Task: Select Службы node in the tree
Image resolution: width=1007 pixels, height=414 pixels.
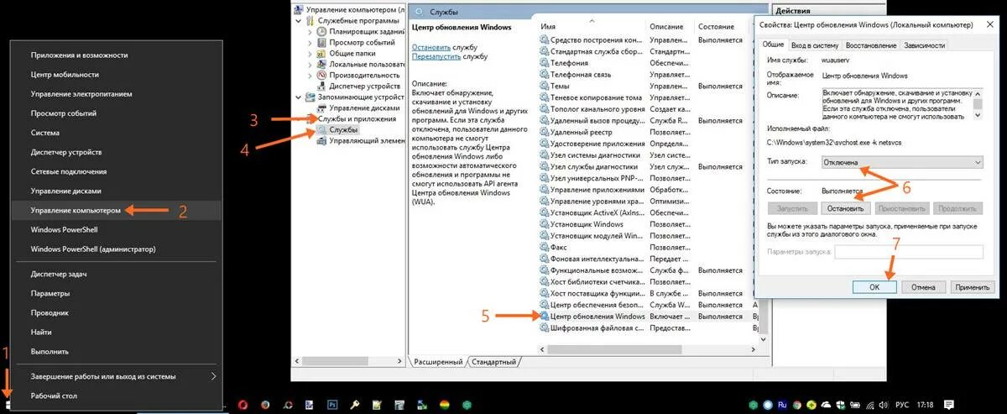Action: point(337,130)
